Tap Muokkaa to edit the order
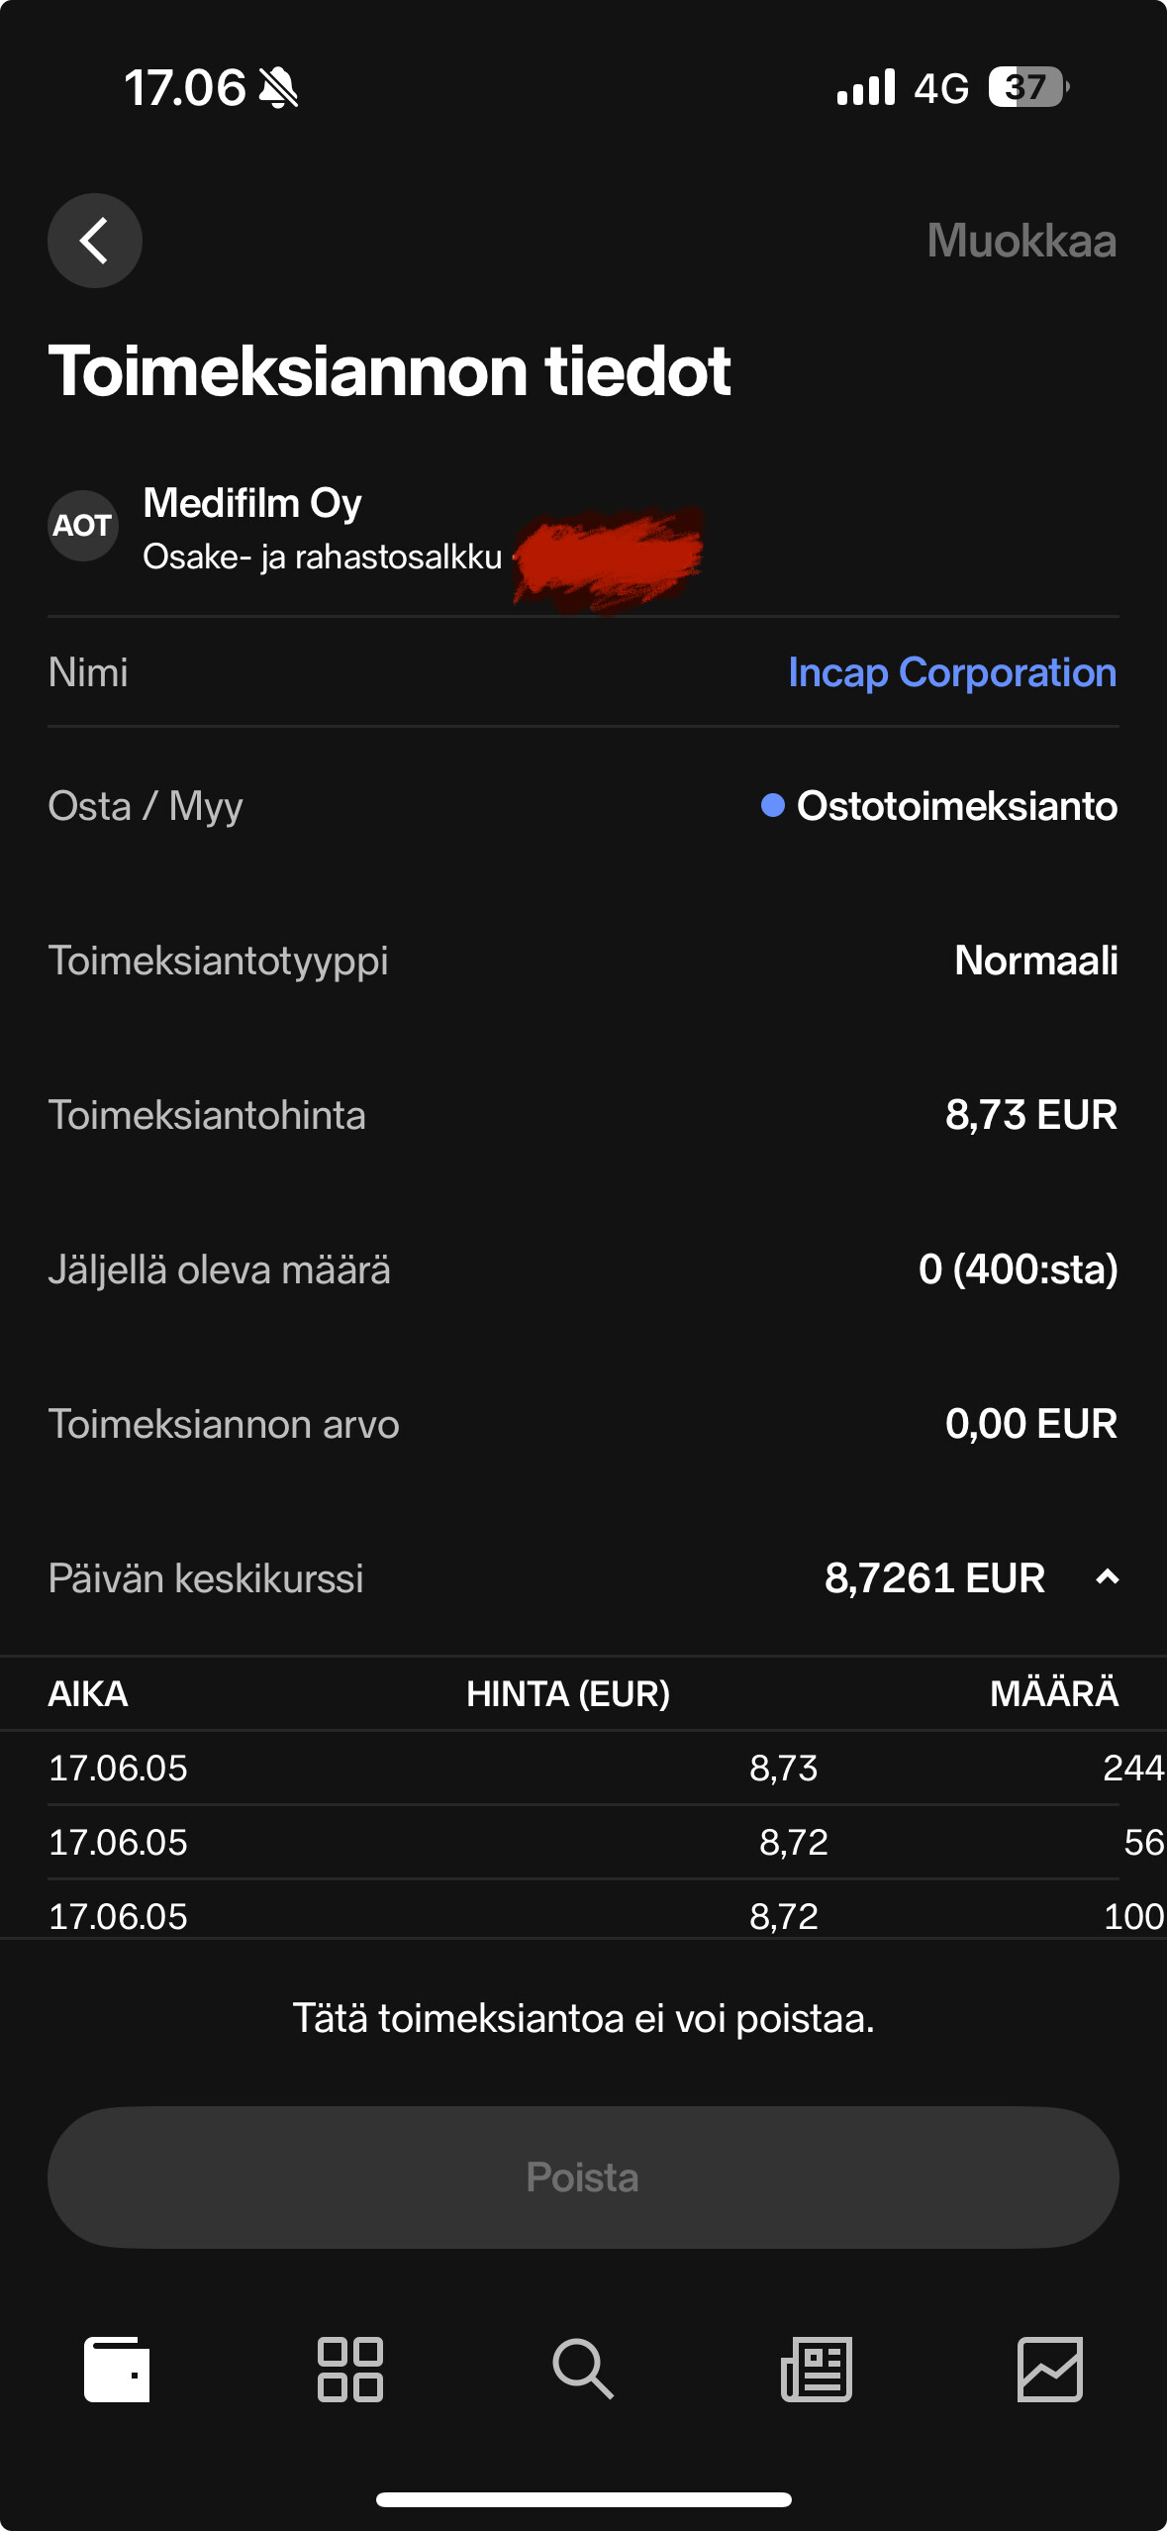This screenshot has height=2531, width=1167. pos(1021,241)
